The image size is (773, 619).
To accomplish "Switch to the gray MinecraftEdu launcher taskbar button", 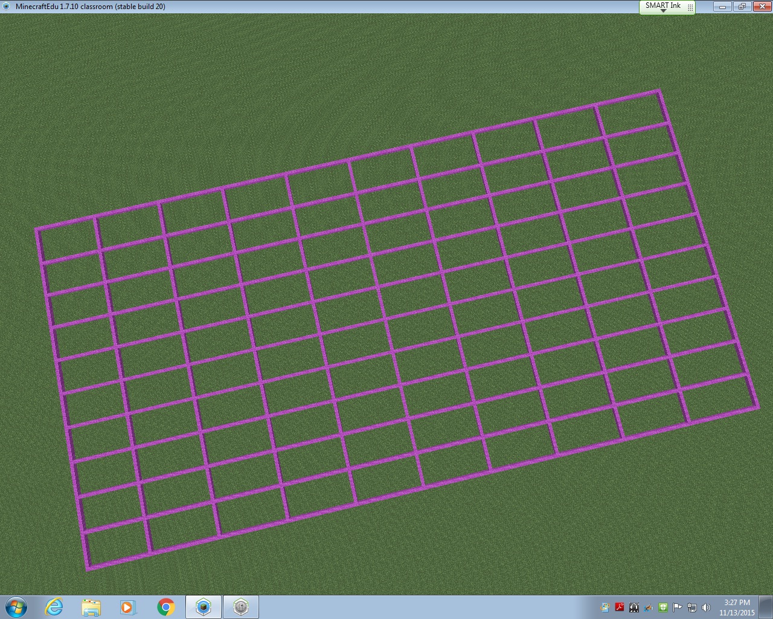I will click(x=241, y=606).
